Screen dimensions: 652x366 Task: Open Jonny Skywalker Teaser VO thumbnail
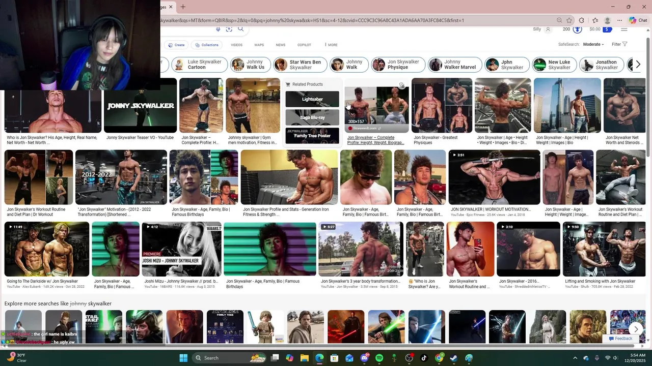coord(140,105)
